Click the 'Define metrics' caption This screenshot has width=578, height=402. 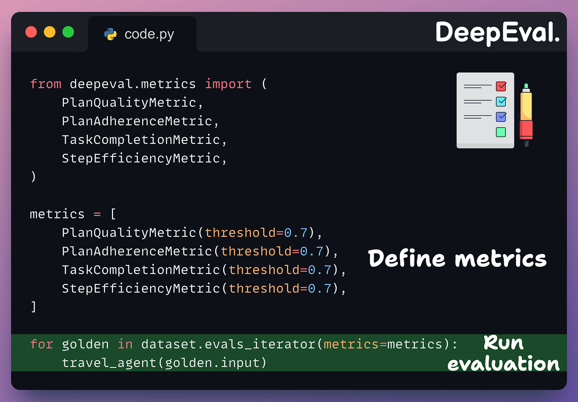click(x=457, y=259)
